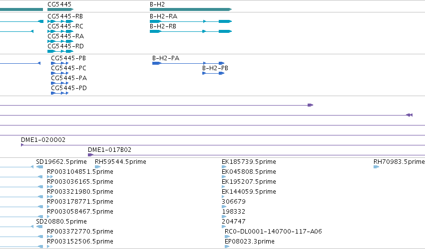Click the CG5445-RC transcript label
425x249 pixels.
65,26
